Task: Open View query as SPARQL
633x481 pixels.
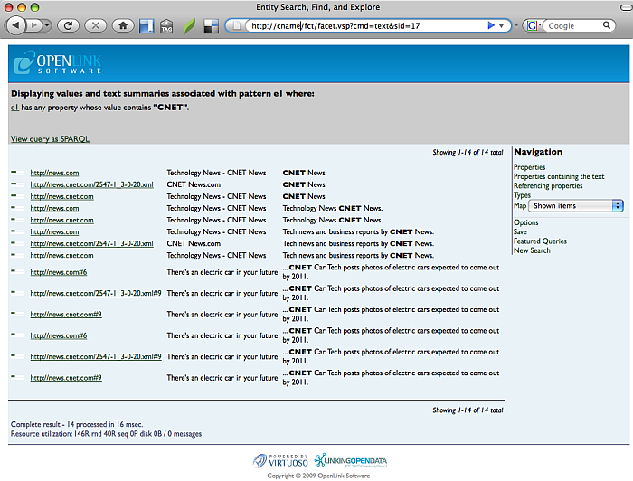Action: click(x=50, y=139)
